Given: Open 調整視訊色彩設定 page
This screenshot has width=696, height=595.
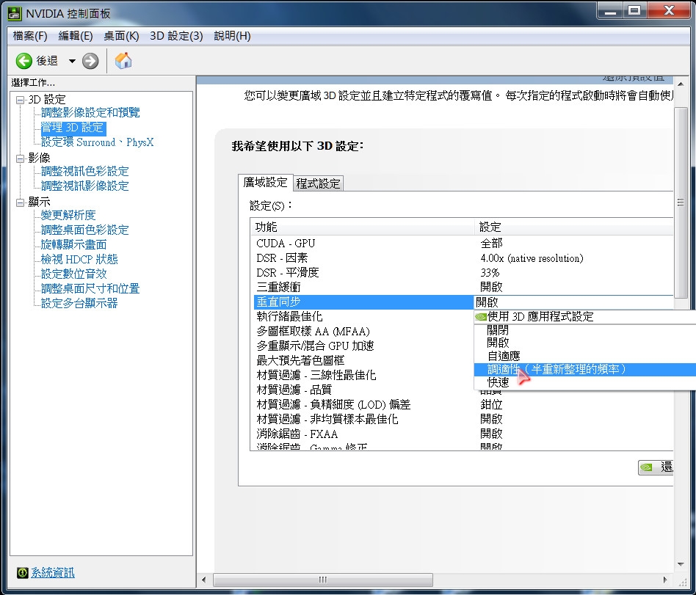Looking at the screenshot, I should 84,171.
